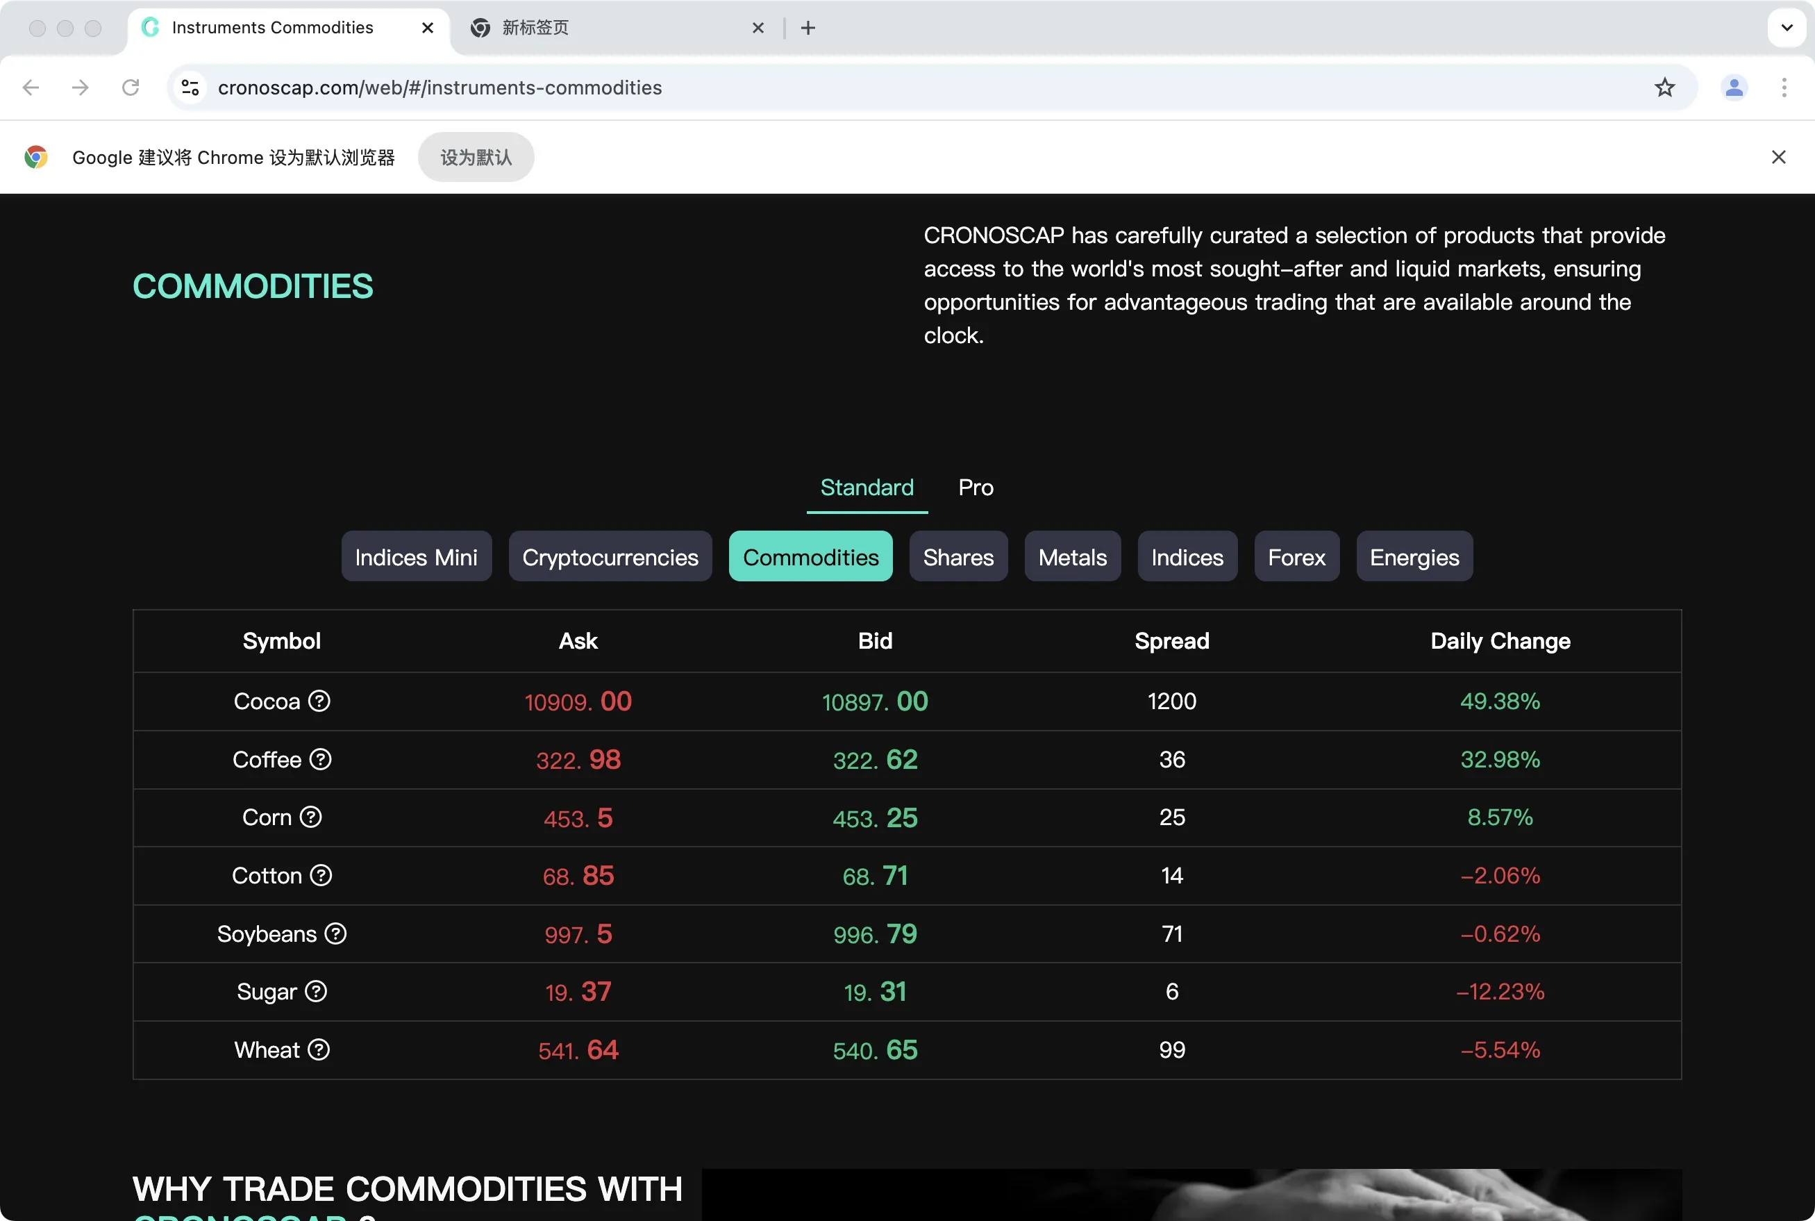Image resolution: width=1815 pixels, height=1221 pixels.
Task: Select the Instruments Commodities browser tab
Action: [288, 28]
